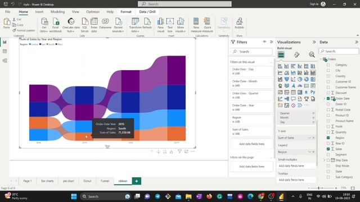Open Transform data editor
Screen dimensions: 360x202
[135, 25]
